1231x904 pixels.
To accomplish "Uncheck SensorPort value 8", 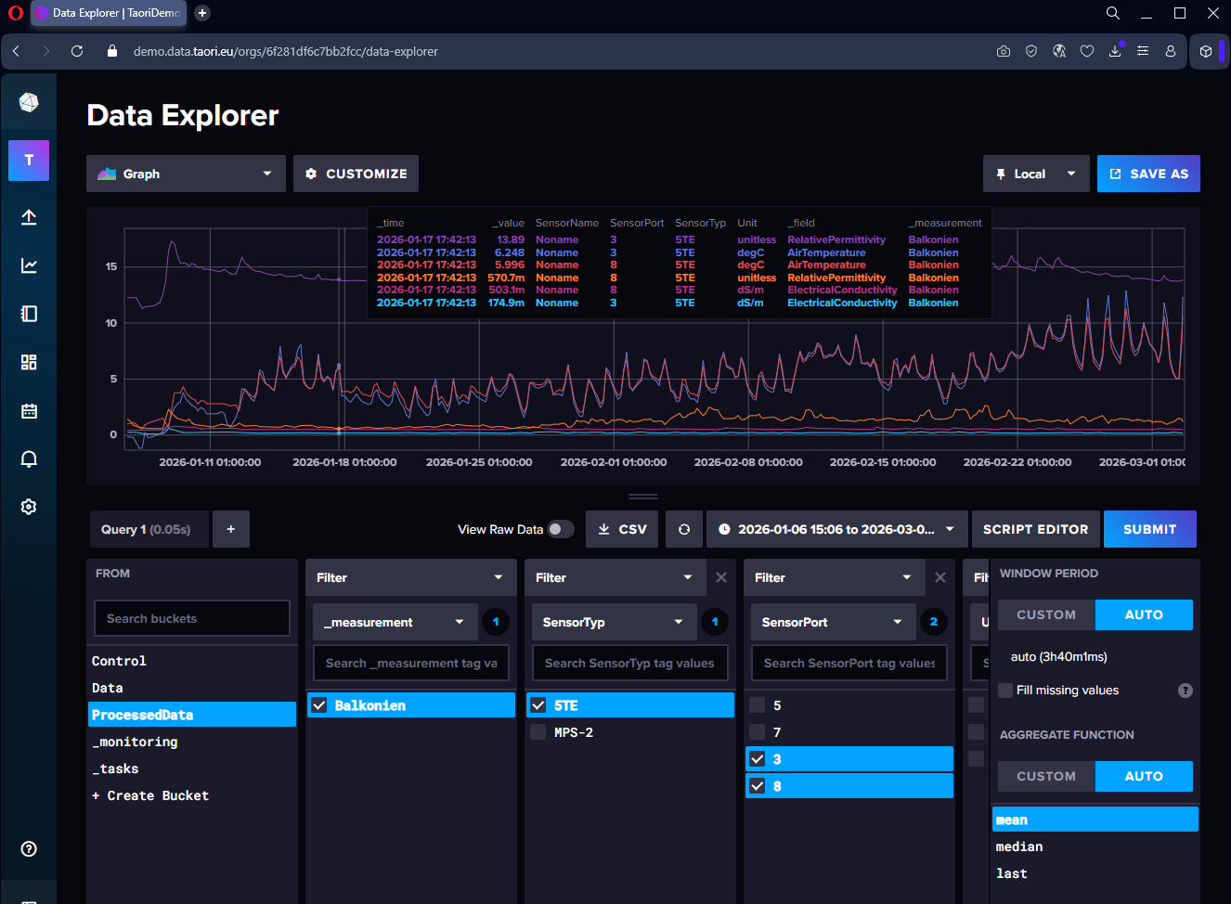I will click(x=758, y=786).
